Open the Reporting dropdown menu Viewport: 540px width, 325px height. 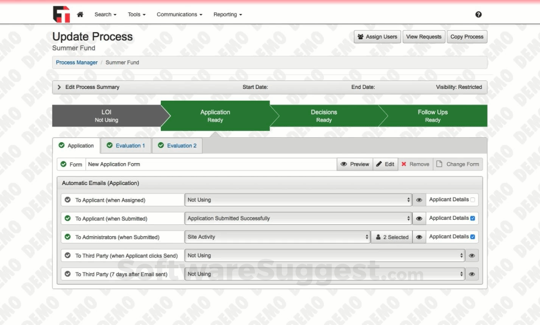(228, 15)
